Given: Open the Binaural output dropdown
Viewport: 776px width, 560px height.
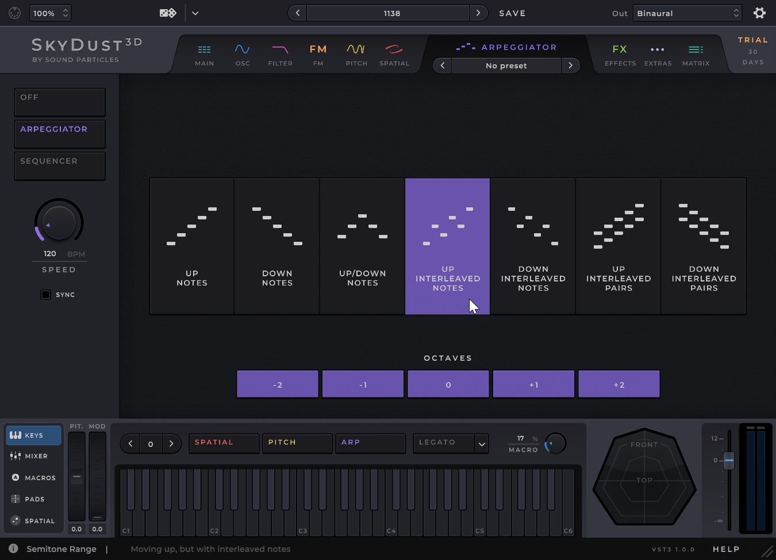Looking at the screenshot, I should point(687,13).
